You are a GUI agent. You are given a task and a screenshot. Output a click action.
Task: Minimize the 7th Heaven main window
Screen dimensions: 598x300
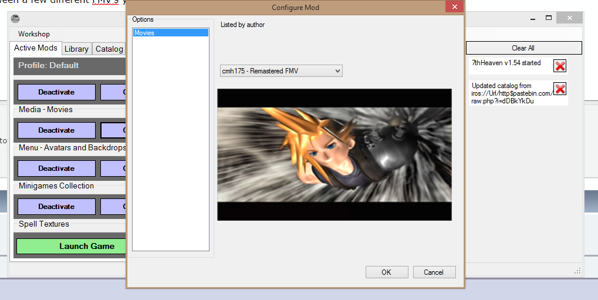[x=533, y=18]
